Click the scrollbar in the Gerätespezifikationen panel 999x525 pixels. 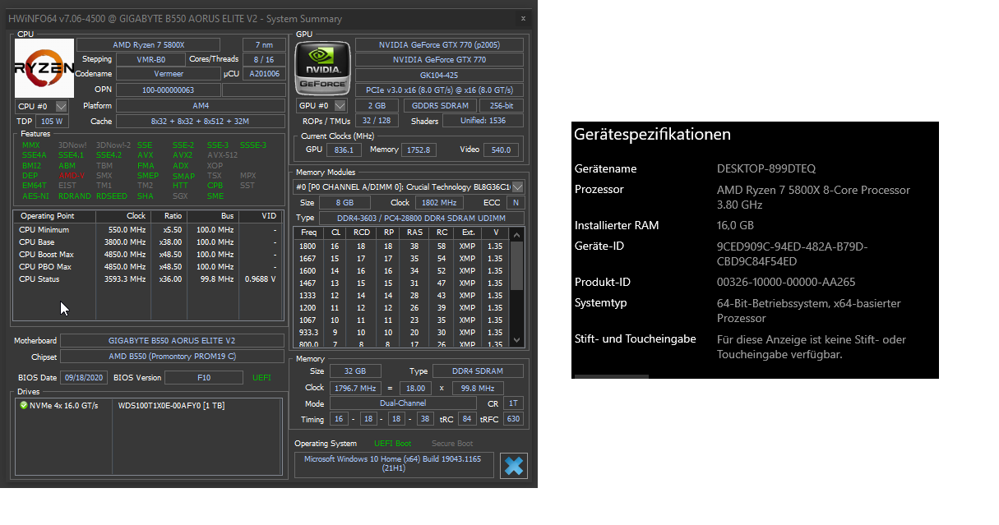[x=612, y=376]
